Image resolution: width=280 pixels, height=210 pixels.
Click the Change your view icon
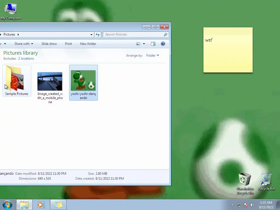pyautogui.click(x=138, y=44)
